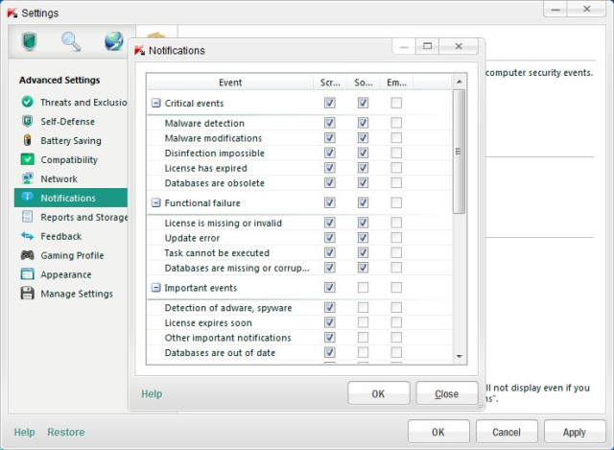Click the Gaming Profile gamepad icon
The width and height of the screenshot is (614, 450).
(x=27, y=256)
